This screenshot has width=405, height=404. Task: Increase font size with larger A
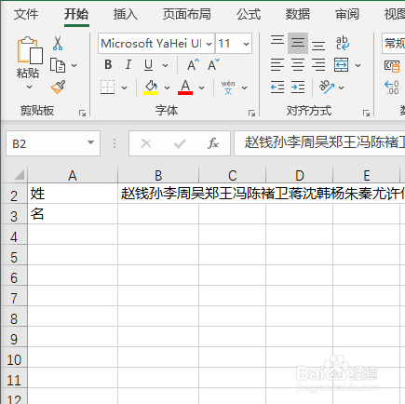[x=193, y=65]
